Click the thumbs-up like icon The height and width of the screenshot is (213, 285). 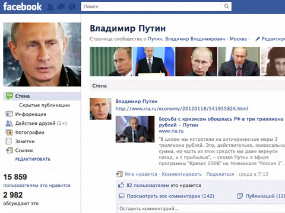coord(121,185)
